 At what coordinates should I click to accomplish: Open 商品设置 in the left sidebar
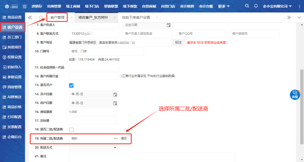pyautogui.click(x=12, y=17)
